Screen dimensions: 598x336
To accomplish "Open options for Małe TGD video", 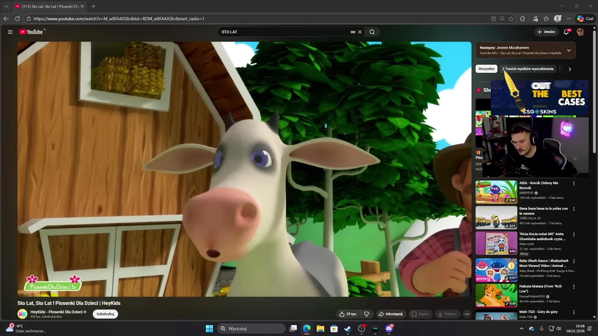I will (x=574, y=313).
